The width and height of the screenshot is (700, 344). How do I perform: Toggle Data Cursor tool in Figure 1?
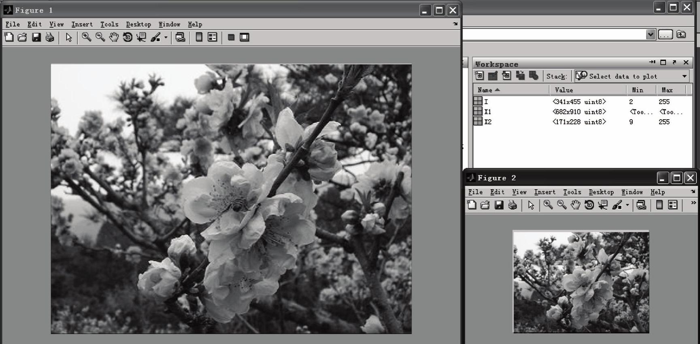pyautogui.click(x=141, y=38)
